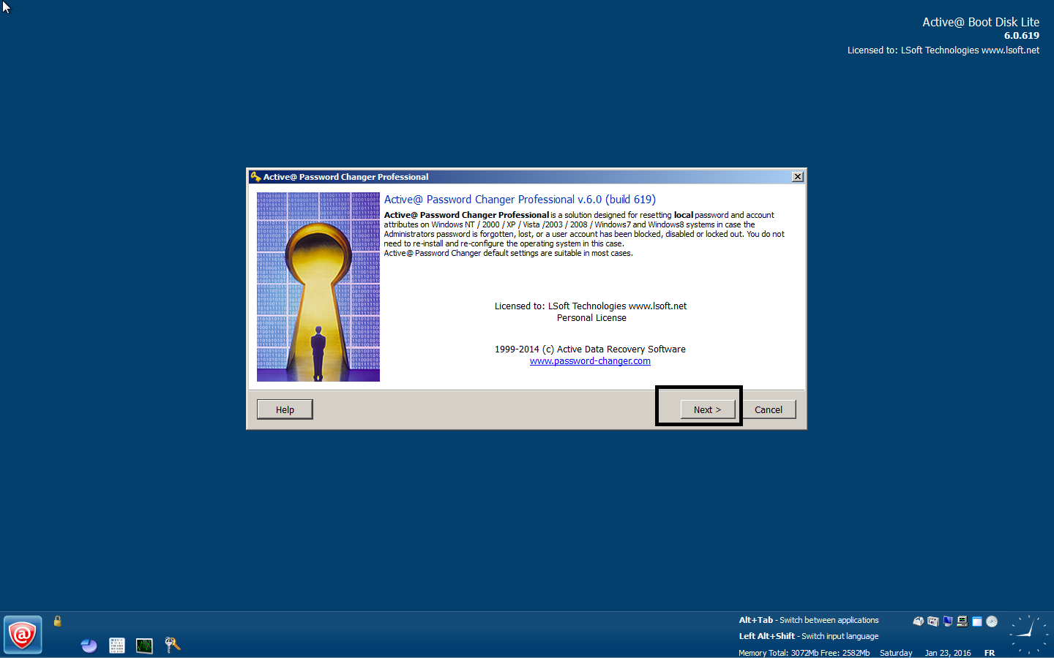This screenshot has height=658, width=1054.
Task: Click the 'Jan 23, 2016' date text
Action: coord(948,653)
